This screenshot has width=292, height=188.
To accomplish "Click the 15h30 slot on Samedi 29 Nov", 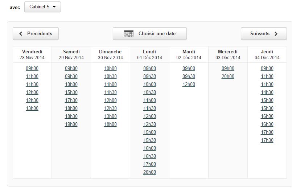I will pos(71,93).
